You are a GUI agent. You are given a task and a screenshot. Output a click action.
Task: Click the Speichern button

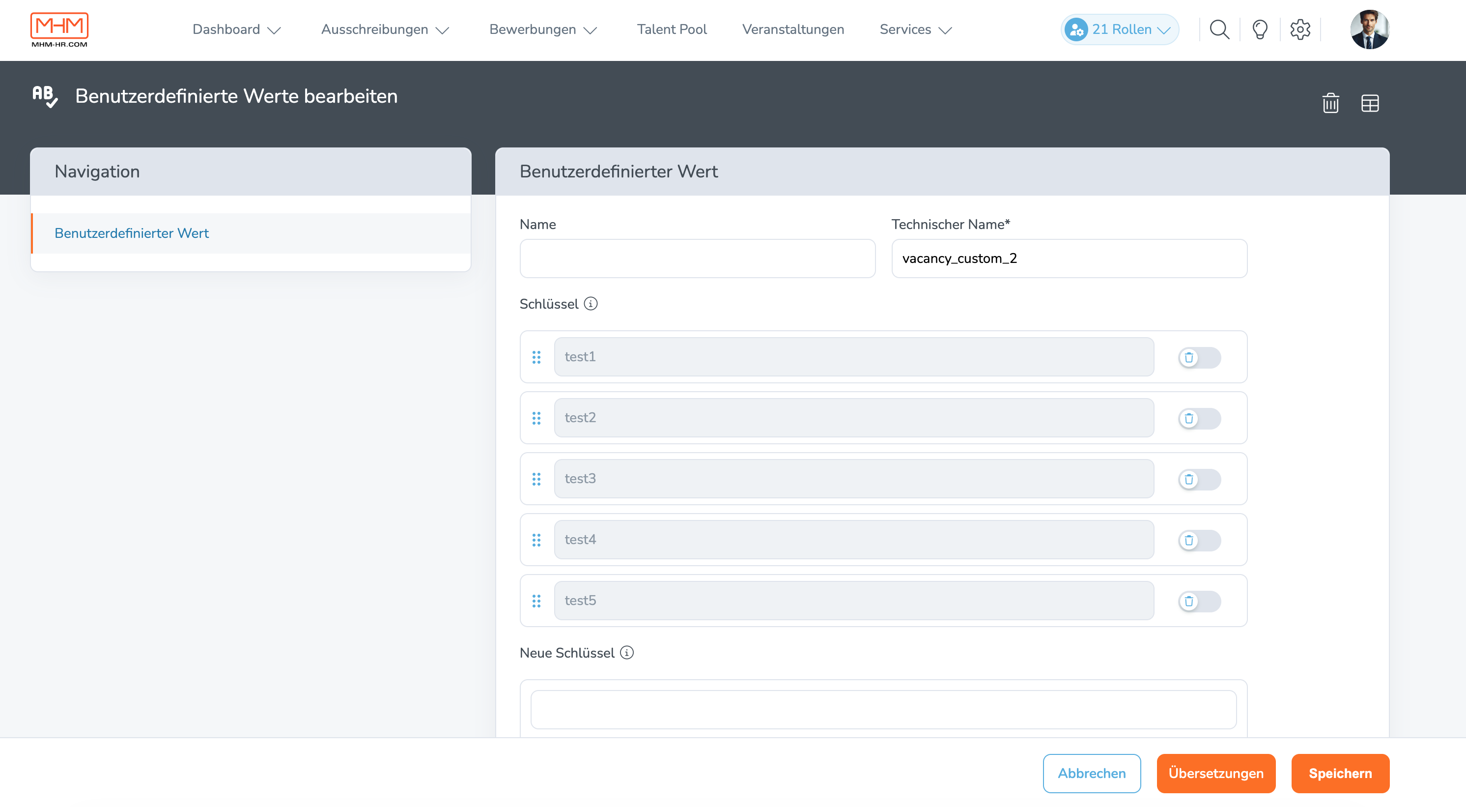1340,774
